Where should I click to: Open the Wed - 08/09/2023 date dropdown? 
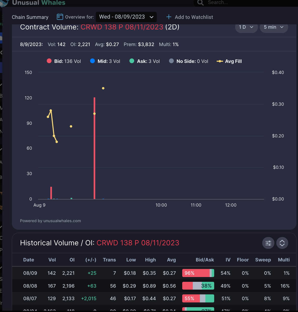pos(126,17)
